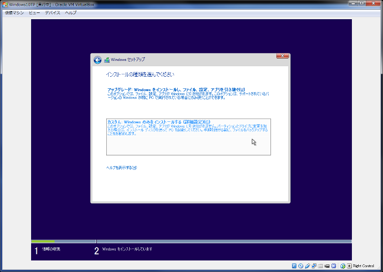383x272 pixels.
Task: Click the optical disc status icon
Action: coord(301,266)
